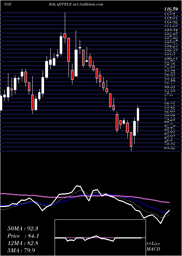Click the NSE exchange label
The height and width of the screenshot is (256, 182).
[7, 4]
